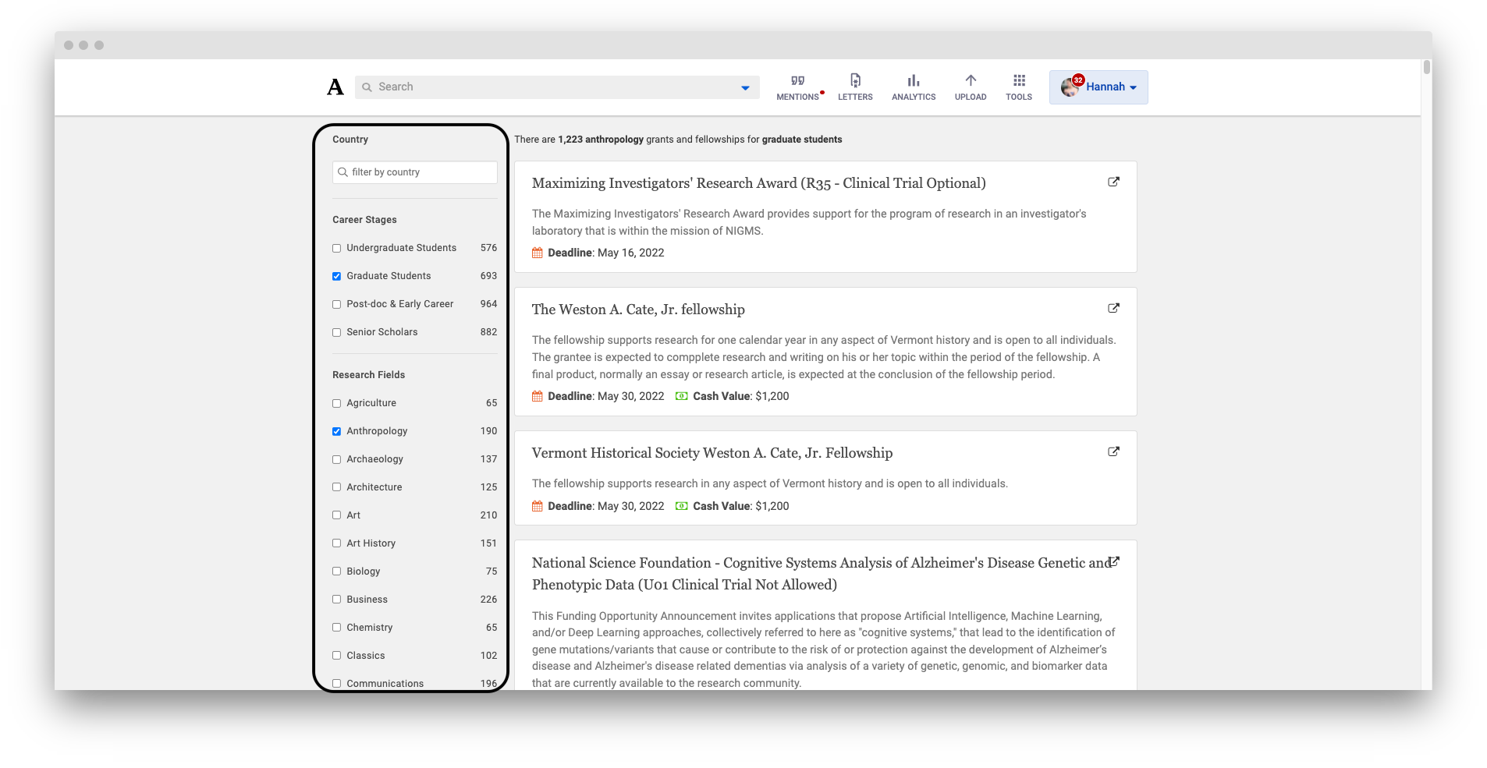Open external link for Maximizing Investigators' Research Award
Viewport: 1487px width, 768px height.
(1113, 182)
